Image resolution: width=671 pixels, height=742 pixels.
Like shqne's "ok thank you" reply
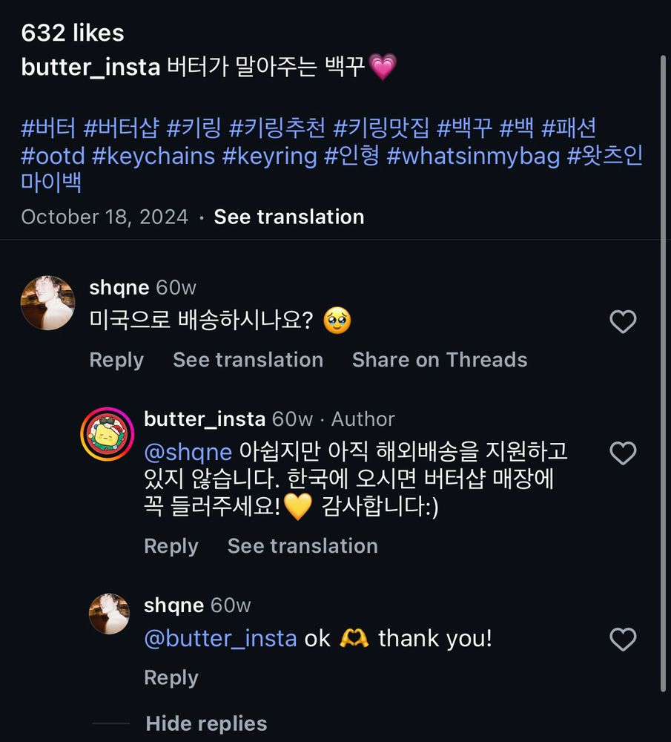pos(623,640)
